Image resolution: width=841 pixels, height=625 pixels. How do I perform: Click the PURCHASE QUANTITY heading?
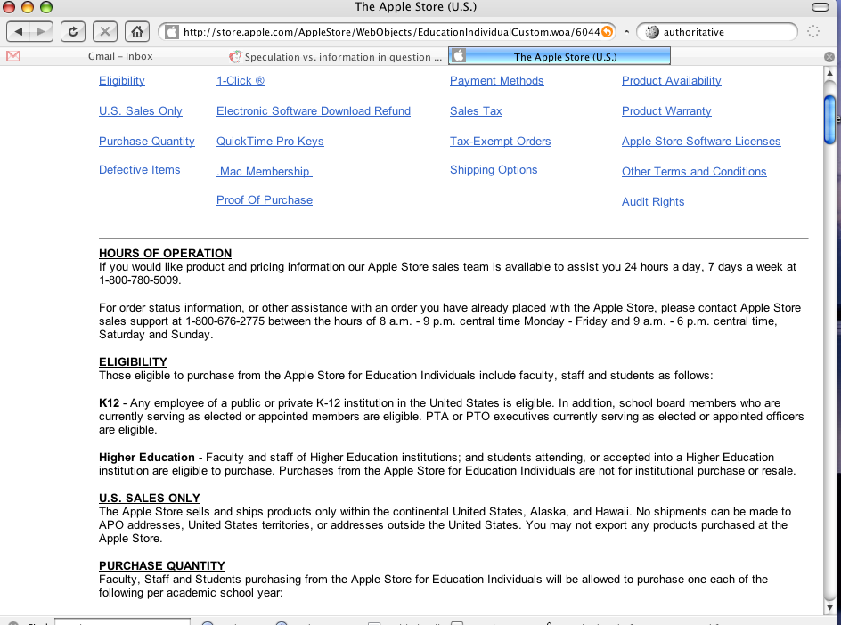coord(162,565)
